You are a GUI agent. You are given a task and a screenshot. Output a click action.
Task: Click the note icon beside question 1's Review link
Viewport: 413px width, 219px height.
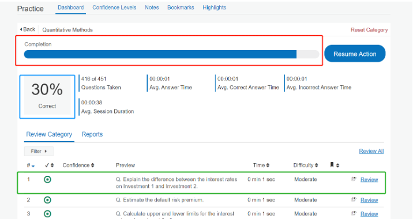(x=354, y=179)
